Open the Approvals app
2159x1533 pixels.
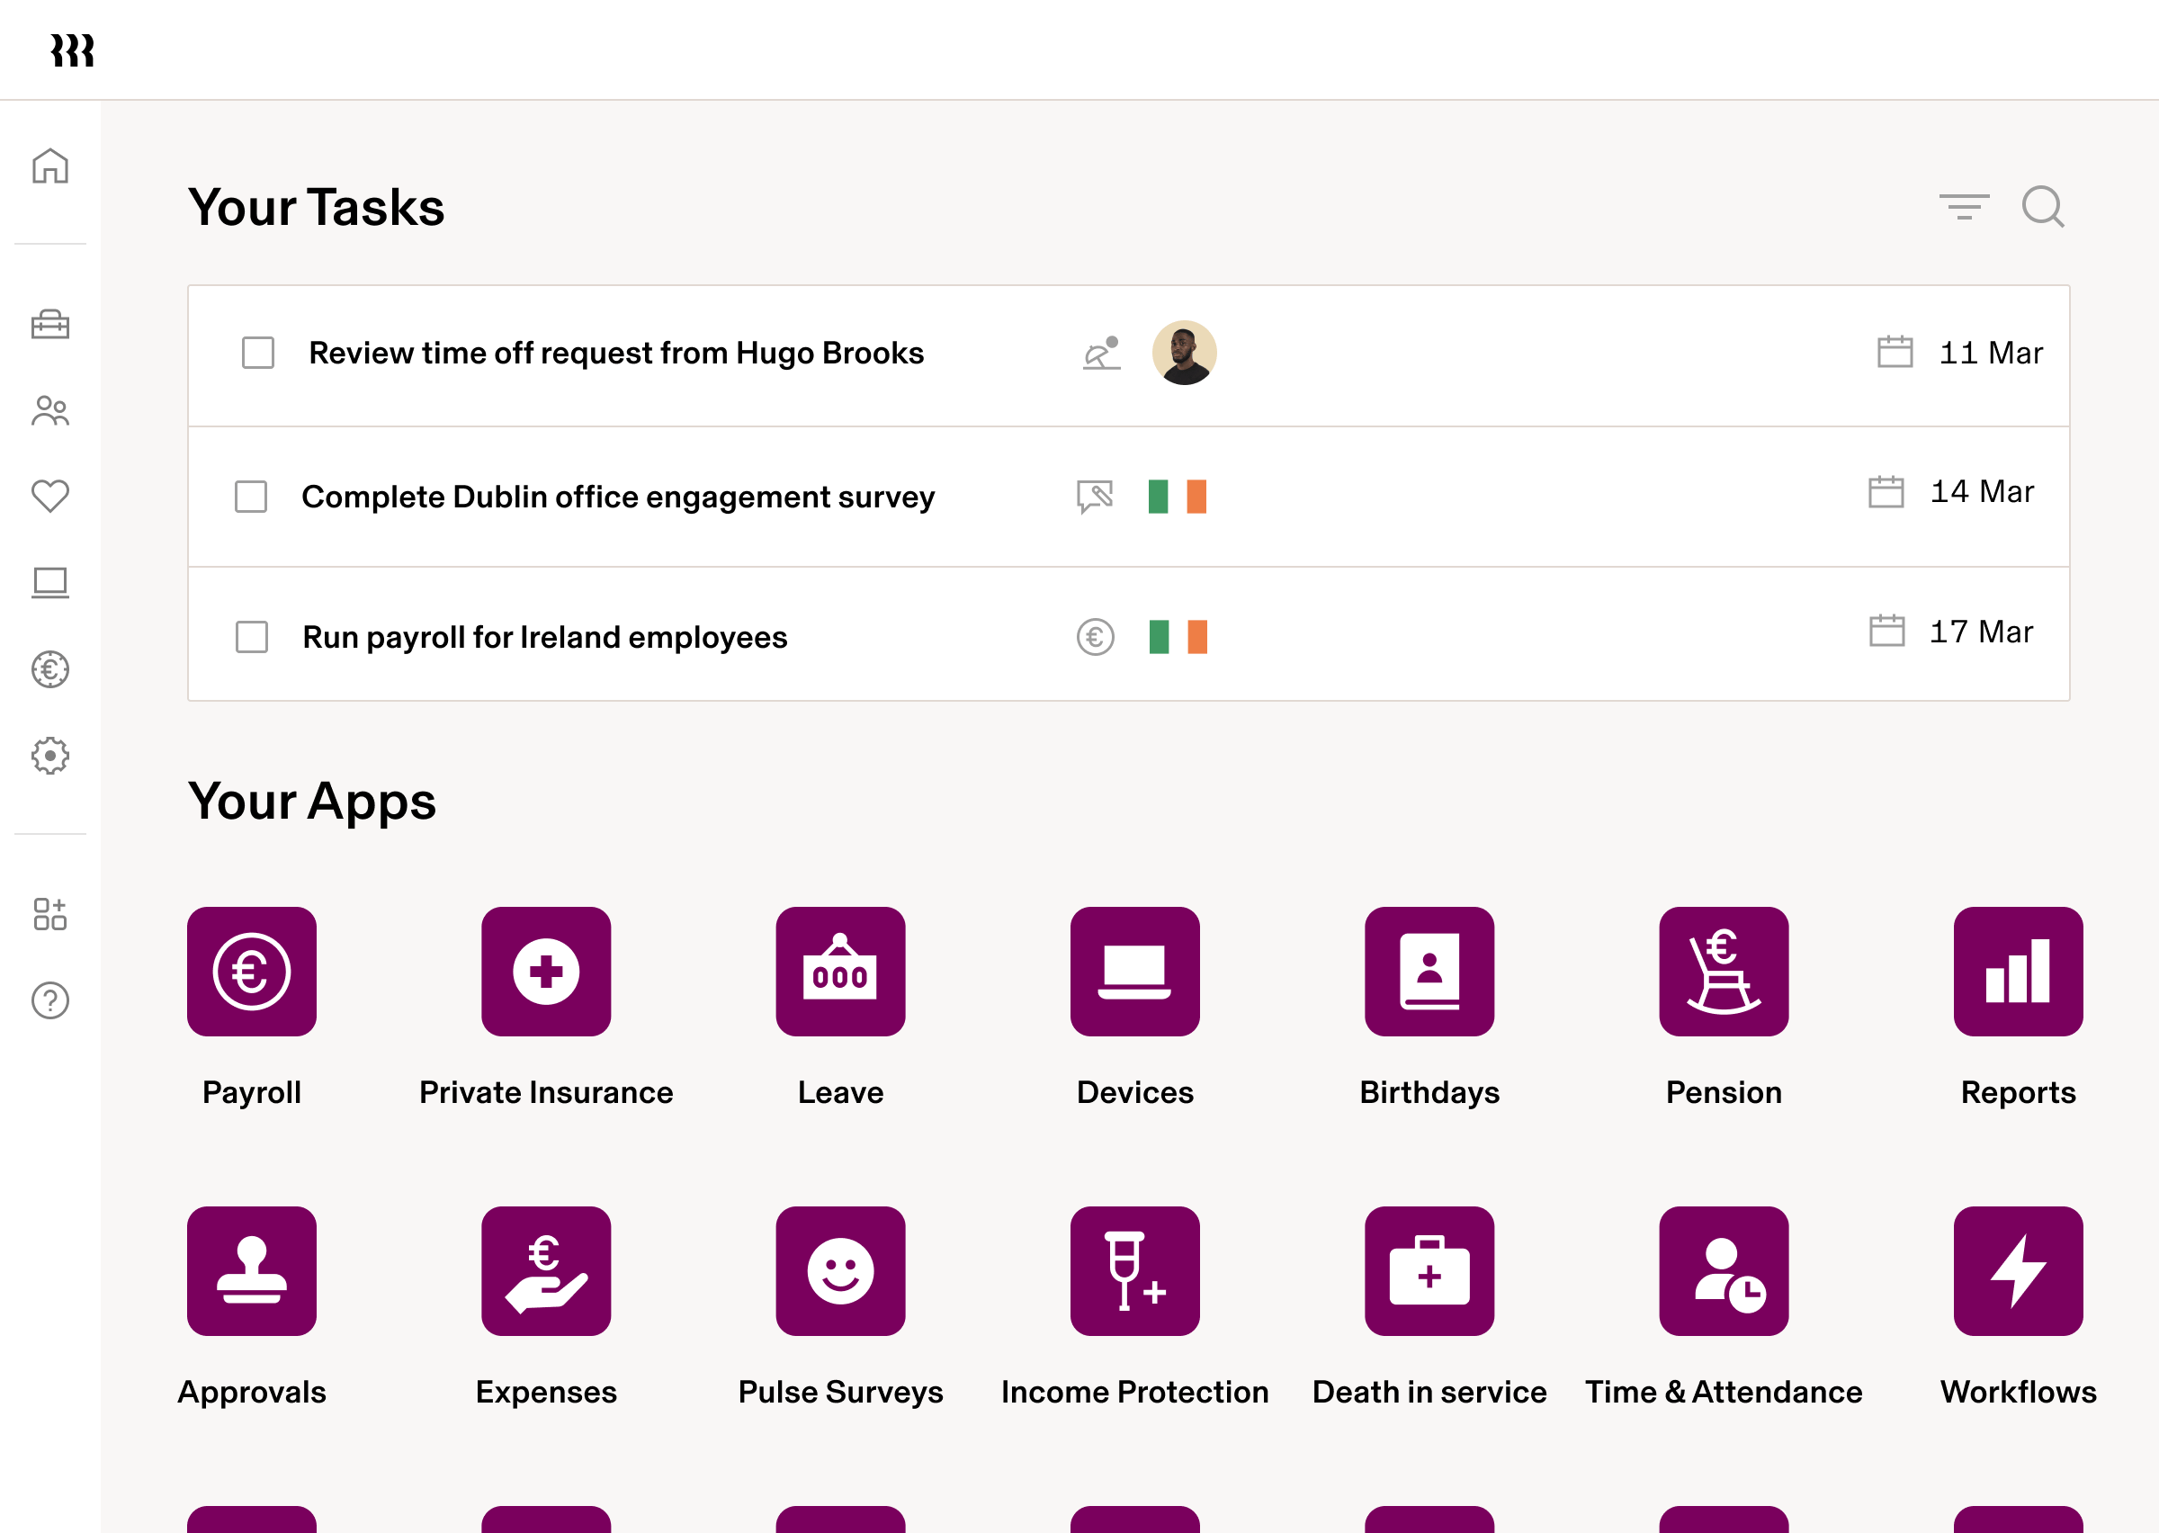pos(252,1271)
